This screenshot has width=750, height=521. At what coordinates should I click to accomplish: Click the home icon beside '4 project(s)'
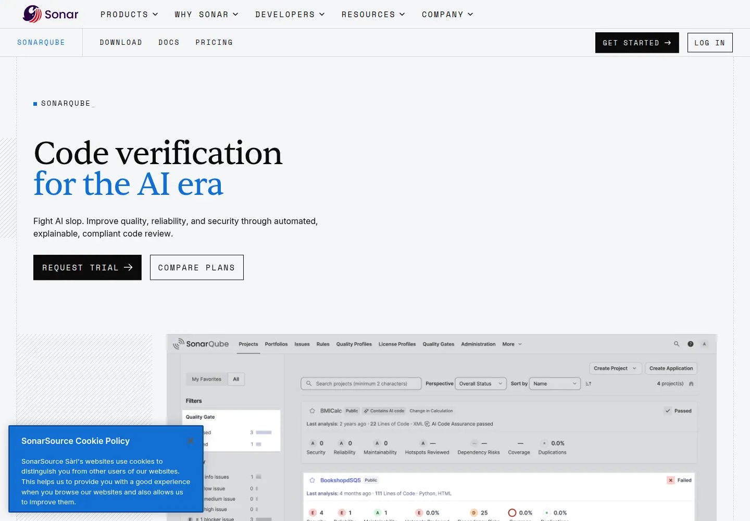pyautogui.click(x=691, y=383)
